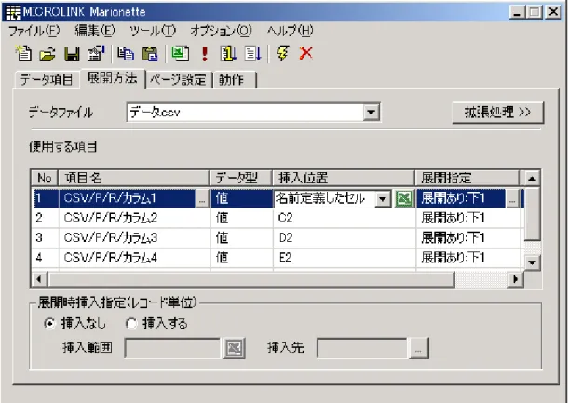The height and width of the screenshot is (403, 568).
Task: Click the vertical scrollbar thumb in table
Action: tap(532, 213)
